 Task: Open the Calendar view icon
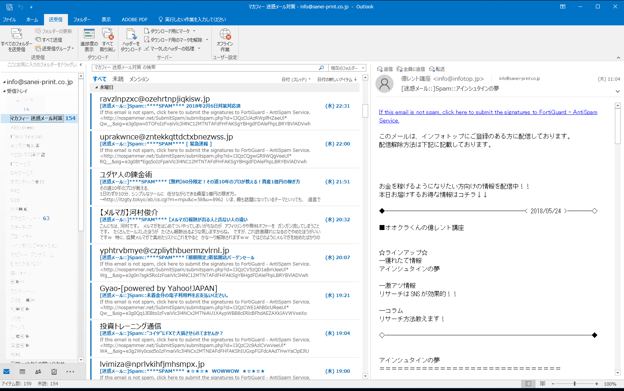(22, 372)
